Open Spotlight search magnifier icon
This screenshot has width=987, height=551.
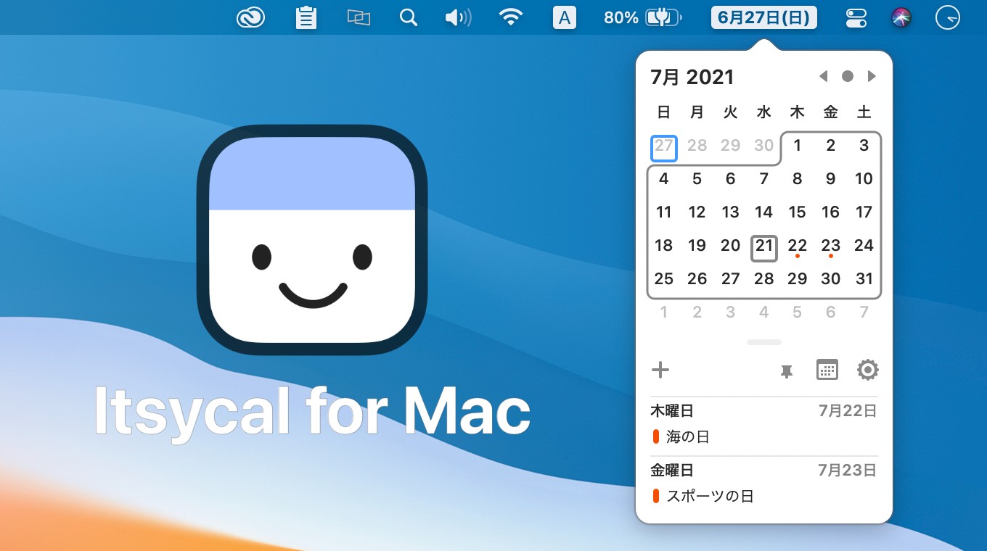pos(409,17)
